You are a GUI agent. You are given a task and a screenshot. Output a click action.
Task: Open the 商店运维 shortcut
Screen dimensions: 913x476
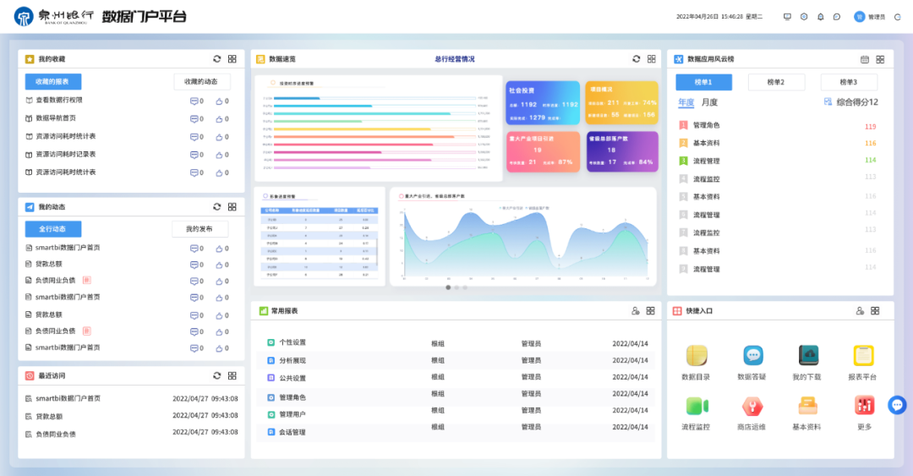pyautogui.click(x=752, y=413)
